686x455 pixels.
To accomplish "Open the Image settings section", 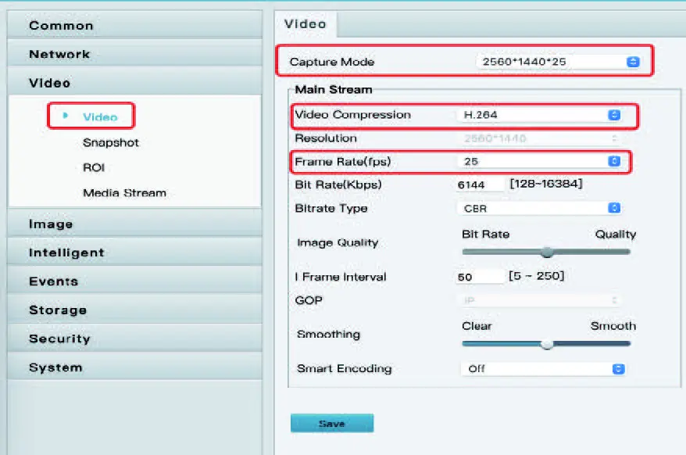I will point(134,224).
